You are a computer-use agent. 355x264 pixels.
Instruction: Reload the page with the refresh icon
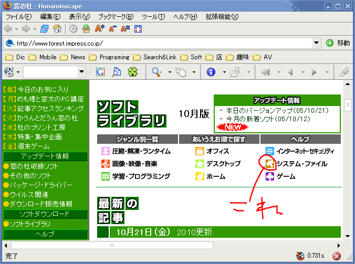44,29
